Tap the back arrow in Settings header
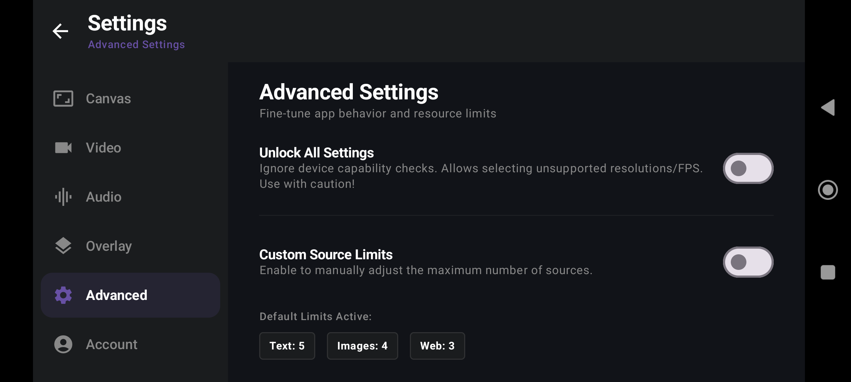The height and width of the screenshot is (382, 851). [x=60, y=31]
